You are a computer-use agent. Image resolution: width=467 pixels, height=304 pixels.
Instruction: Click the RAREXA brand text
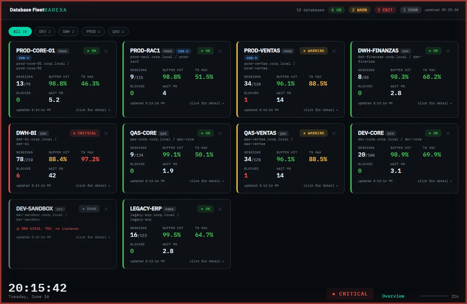point(56,10)
